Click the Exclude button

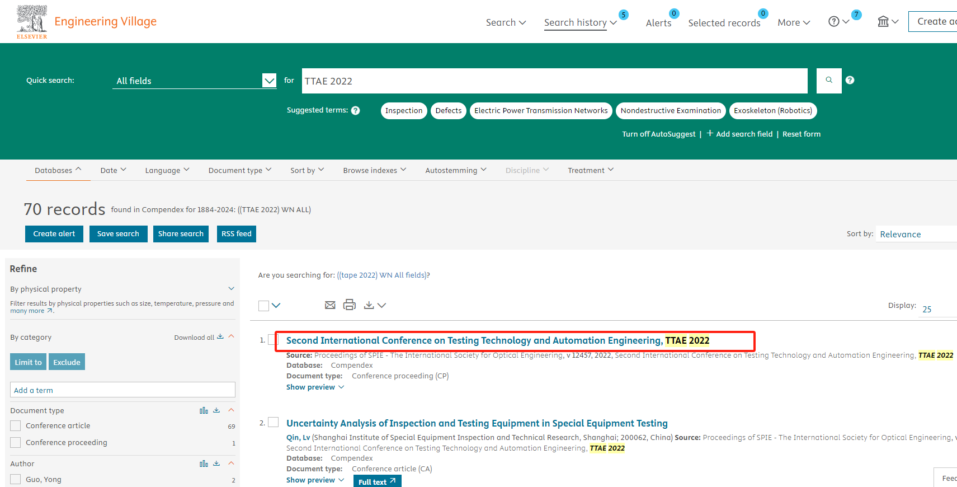click(67, 362)
